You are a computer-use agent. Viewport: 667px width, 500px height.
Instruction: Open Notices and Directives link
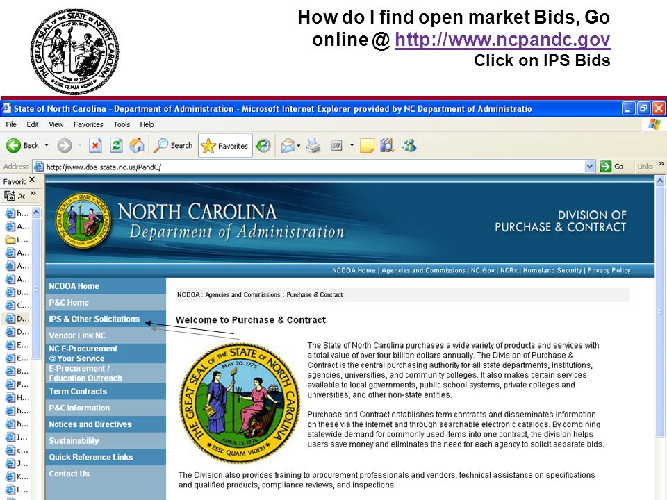[x=90, y=424]
